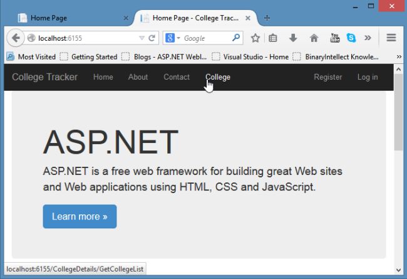Open the Getting Started bookmark
The width and height of the screenshot is (407, 279).
[x=88, y=56]
